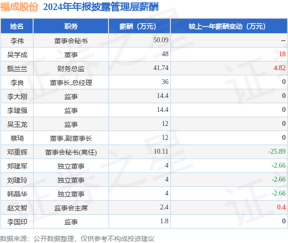Viewport: 288px width, 243px height.
Task: Click the -2.66 change in 郑建军's row
Action: coord(278,165)
